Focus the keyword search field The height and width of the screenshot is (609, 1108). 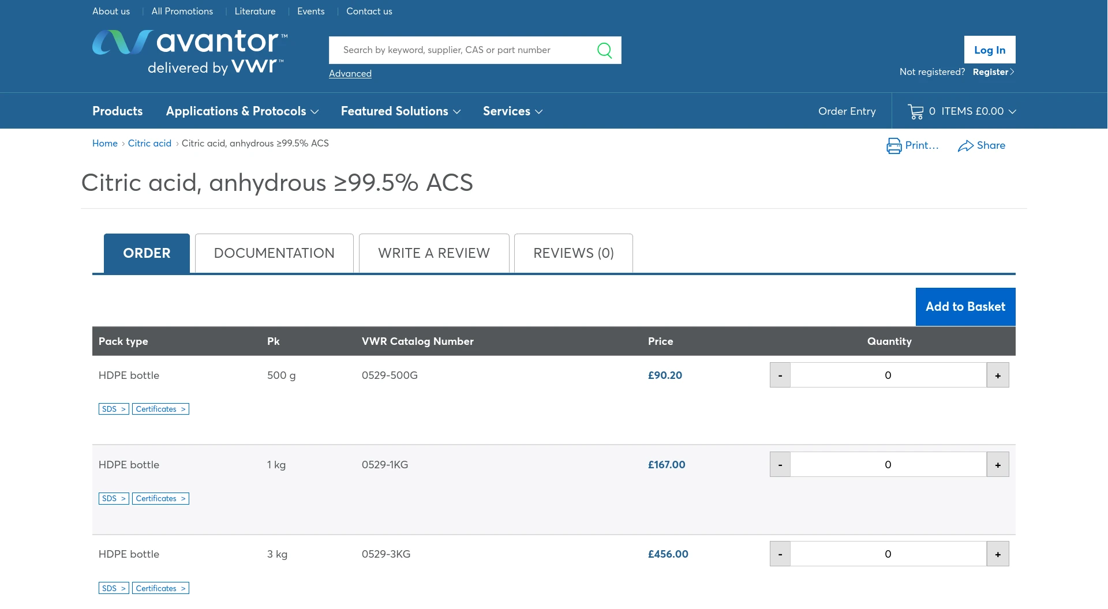click(462, 50)
